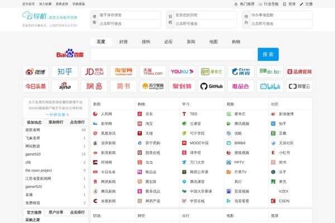335x223 pixels.
Task: Open 行业导航 in the top bar
Action: click(x=269, y=4)
